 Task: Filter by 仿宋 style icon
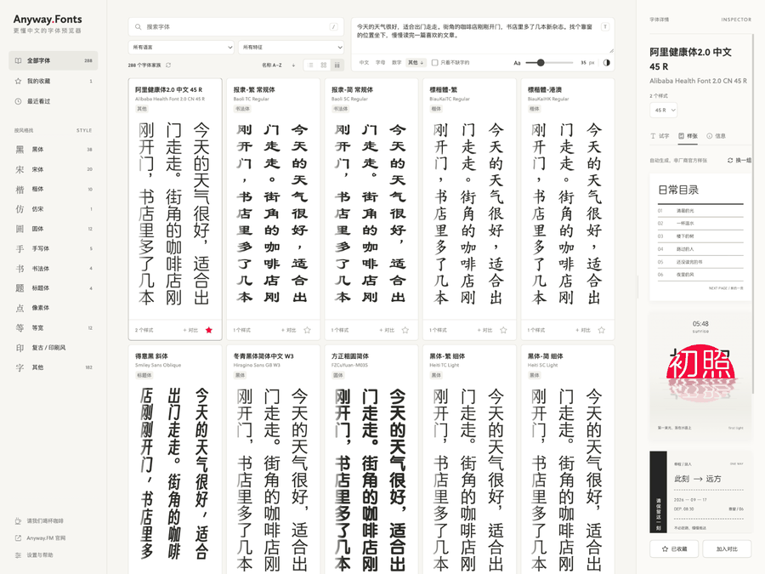(20, 209)
